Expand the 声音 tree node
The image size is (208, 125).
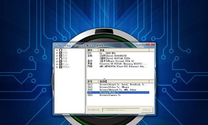57,59
